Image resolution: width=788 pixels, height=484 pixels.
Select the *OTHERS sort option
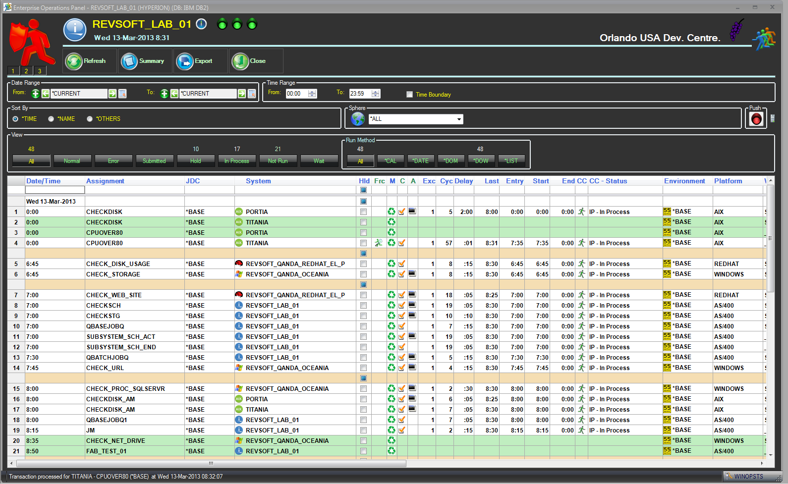pos(90,119)
